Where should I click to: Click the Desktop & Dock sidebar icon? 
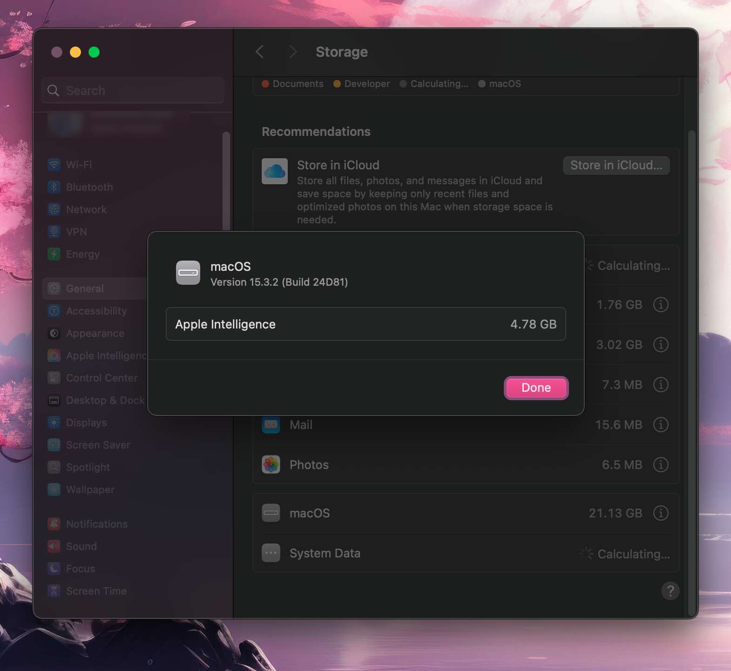tap(54, 400)
